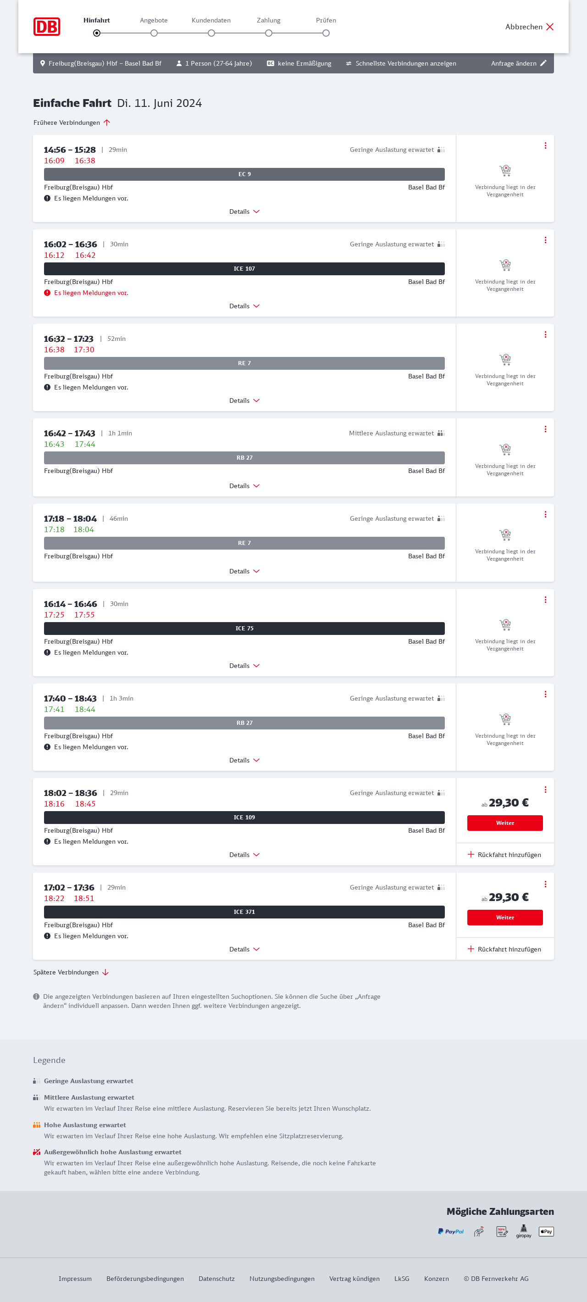Expand Details for the ICE 371 connection
Image resolution: width=587 pixels, height=1302 pixels.
click(x=244, y=949)
